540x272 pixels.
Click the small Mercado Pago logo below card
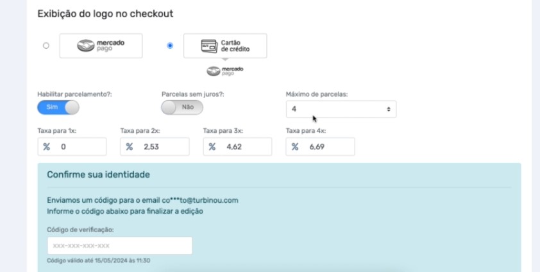(x=225, y=71)
